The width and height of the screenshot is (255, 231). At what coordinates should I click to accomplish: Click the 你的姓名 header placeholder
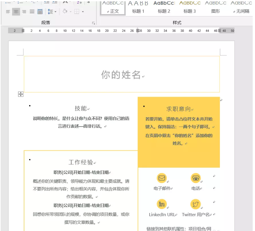pyautogui.click(x=121, y=75)
